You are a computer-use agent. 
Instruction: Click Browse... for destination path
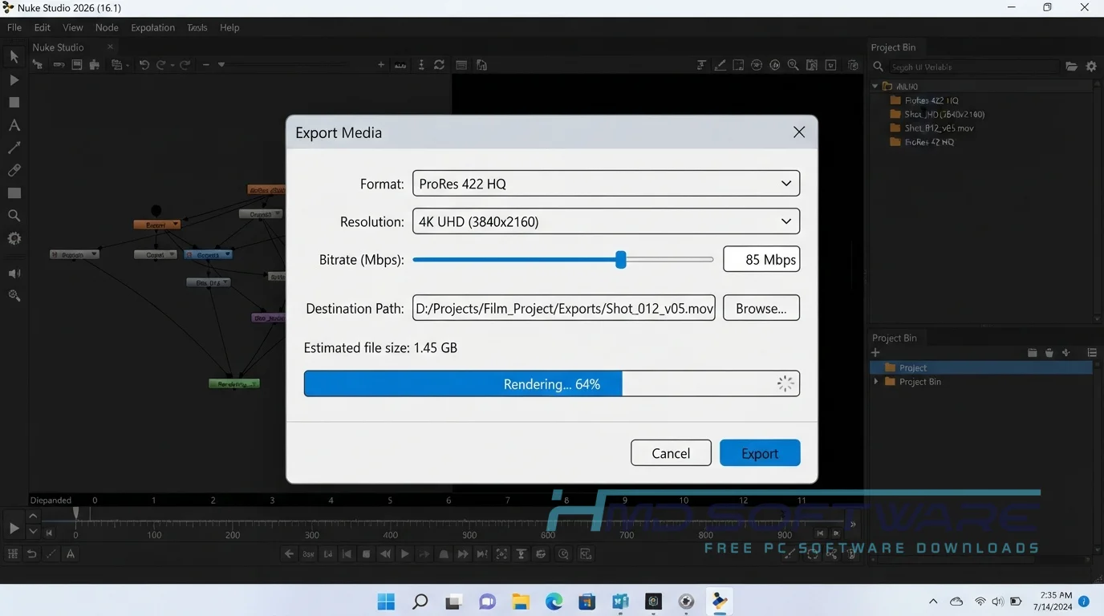761,308
